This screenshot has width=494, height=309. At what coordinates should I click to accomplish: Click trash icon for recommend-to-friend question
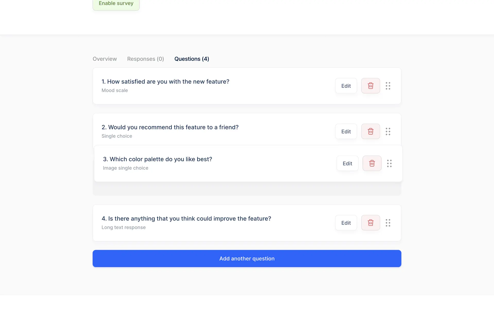tap(370, 131)
